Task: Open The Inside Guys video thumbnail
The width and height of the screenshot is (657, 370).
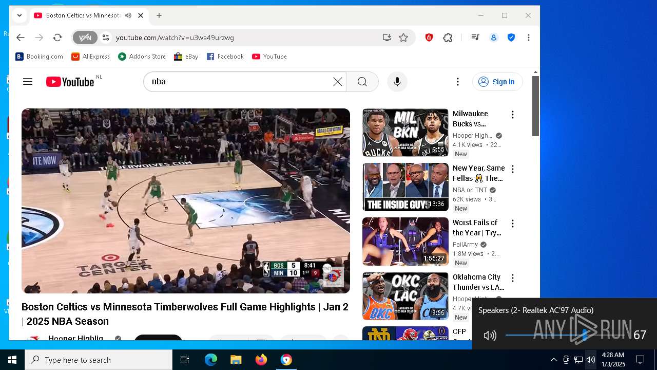Action: (405, 187)
